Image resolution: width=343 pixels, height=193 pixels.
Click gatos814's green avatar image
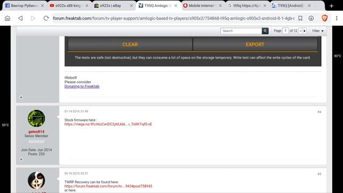coord(36,118)
